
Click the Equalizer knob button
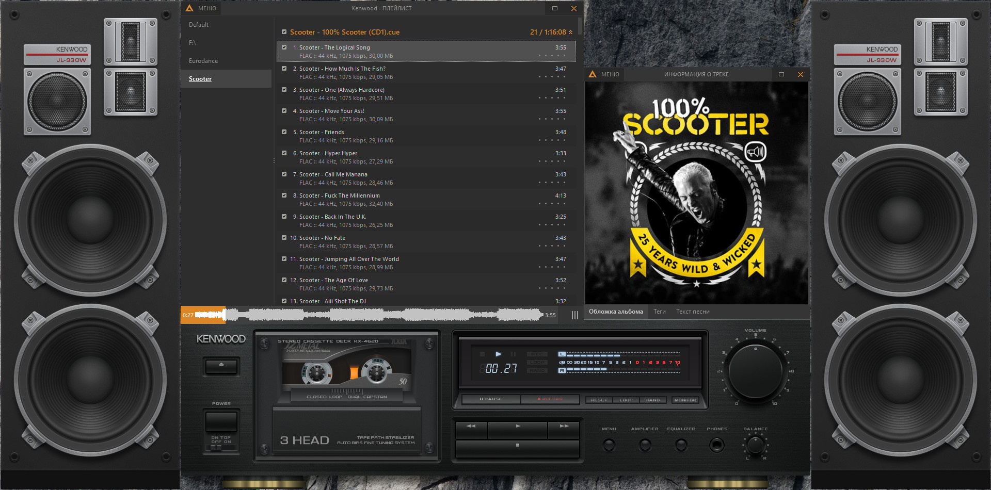[681, 445]
